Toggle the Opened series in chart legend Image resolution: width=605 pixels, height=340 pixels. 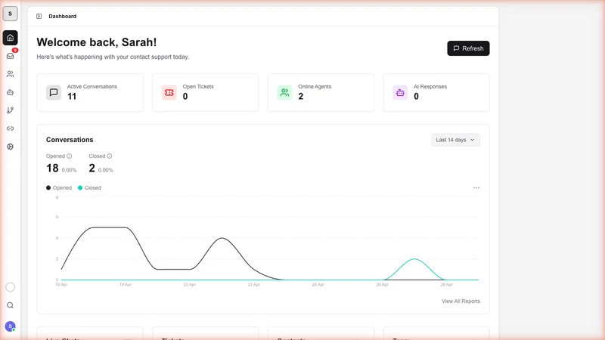coord(59,187)
